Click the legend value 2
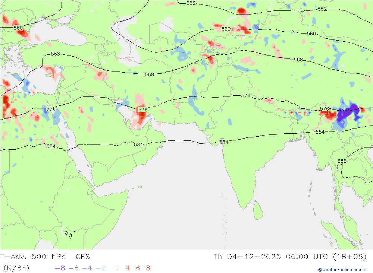 pyautogui.click(x=117, y=268)
